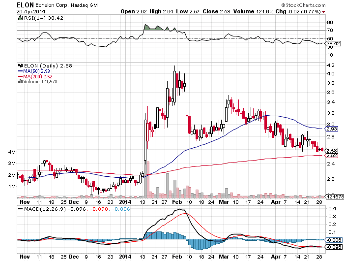Click the Close 2.58 header value

(x=216, y=11)
